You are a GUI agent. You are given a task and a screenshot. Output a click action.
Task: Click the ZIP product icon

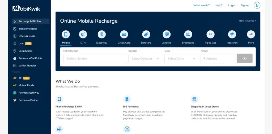[15, 78]
